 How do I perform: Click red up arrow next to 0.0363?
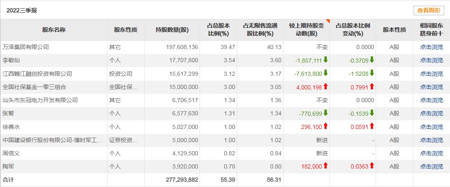click(371, 166)
